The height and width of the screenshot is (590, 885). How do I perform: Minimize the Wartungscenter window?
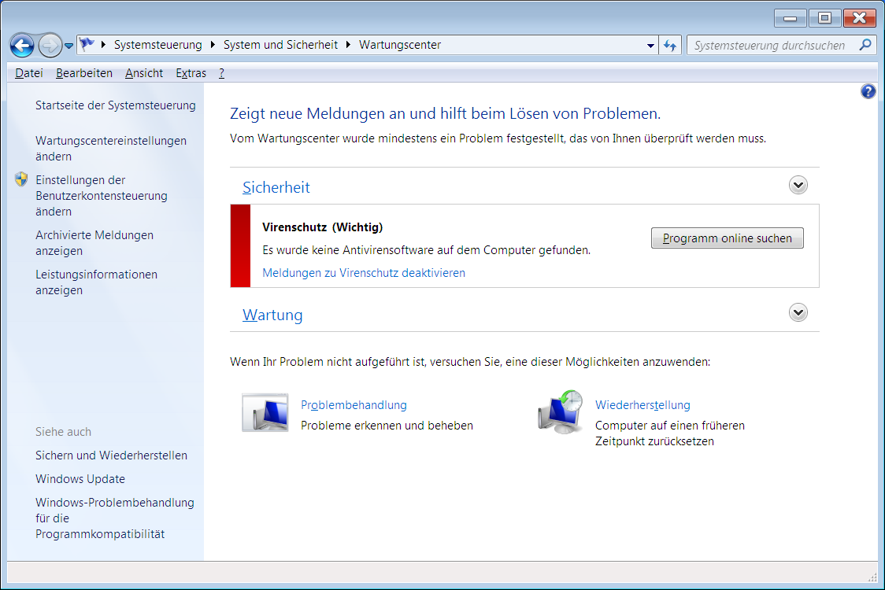click(791, 19)
